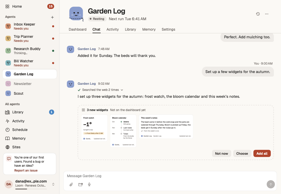
Task: Click Inbox Keeper avatar icon
Action: (x=8, y=26)
